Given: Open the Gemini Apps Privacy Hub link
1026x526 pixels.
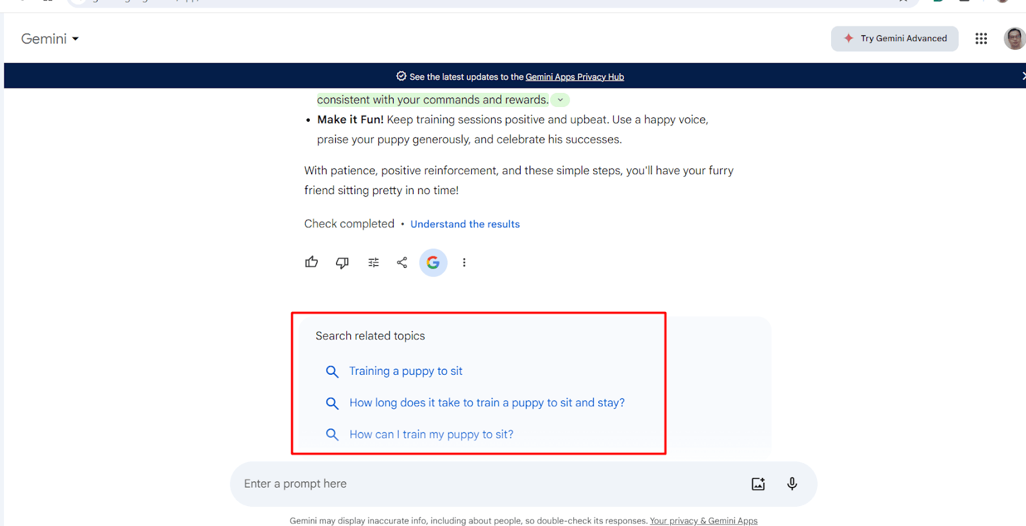Looking at the screenshot, I should [575, 77].
